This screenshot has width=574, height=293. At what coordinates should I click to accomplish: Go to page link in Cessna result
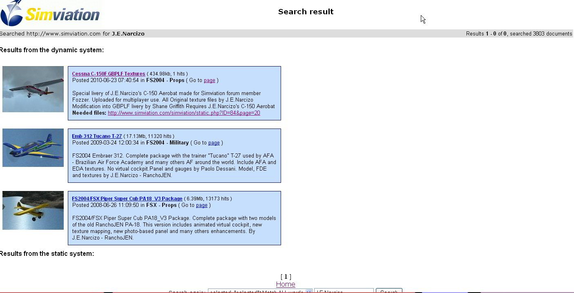[209, 80]
